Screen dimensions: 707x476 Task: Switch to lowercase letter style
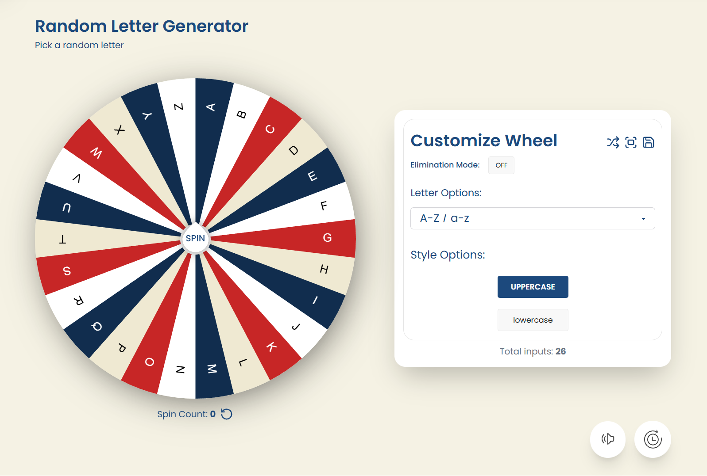533,320
